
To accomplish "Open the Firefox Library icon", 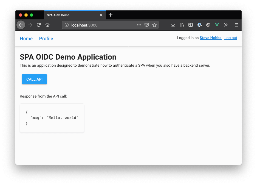I will [182, 25].
